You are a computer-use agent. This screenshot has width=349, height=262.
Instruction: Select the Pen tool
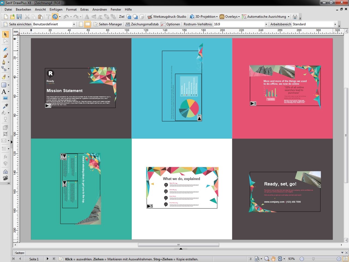(x=4, y=62)
